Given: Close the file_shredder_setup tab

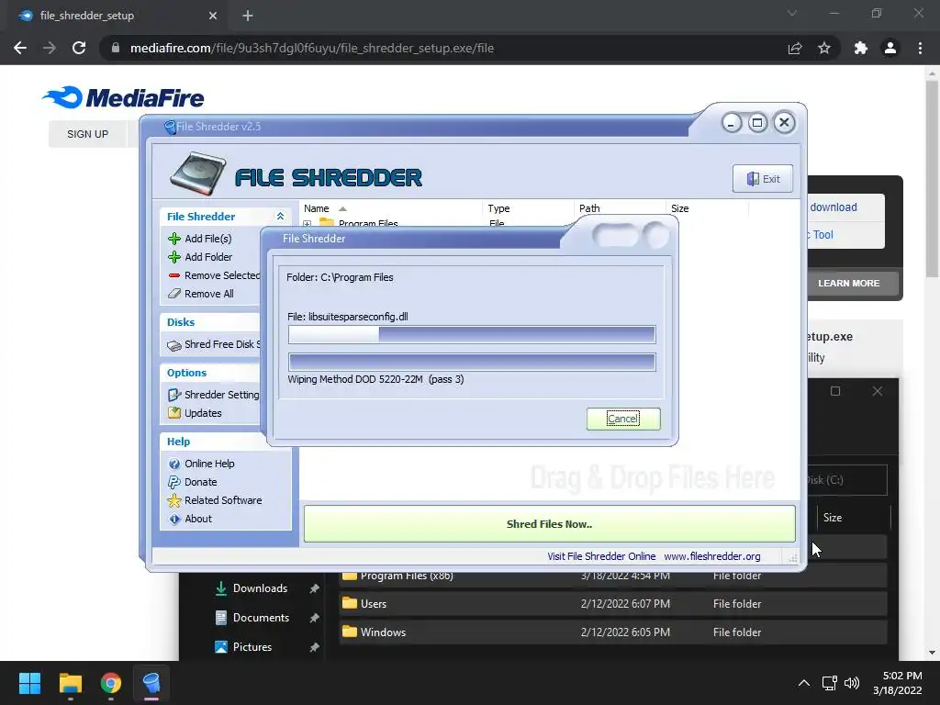Looking at the screenshot, I should click(213, 16).
